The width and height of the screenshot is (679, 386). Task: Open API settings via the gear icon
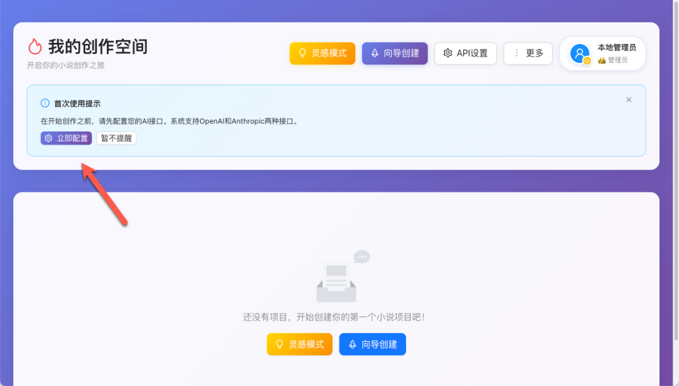448,53
